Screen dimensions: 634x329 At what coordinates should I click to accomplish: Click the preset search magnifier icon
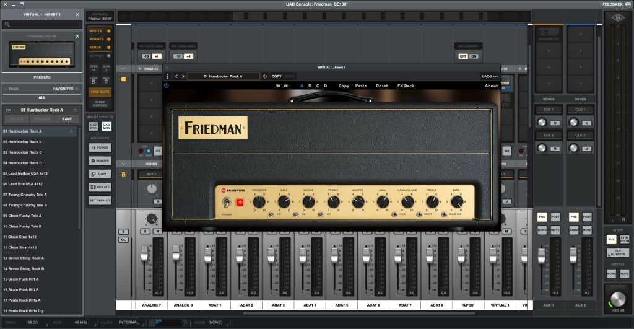click(7, 24)
